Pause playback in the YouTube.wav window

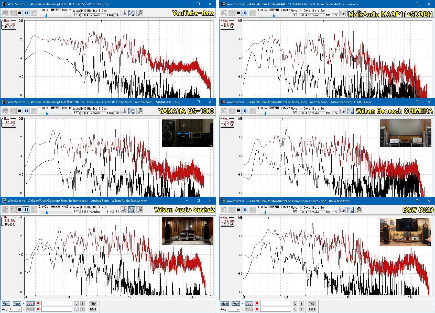26,13
